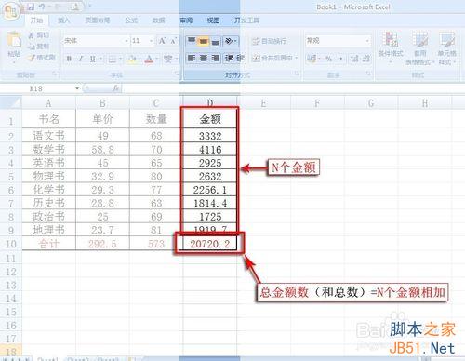Screen dimensions: 465x361
Task: Toggle Top Align in alignment group
Action: [x=192, y=41]
